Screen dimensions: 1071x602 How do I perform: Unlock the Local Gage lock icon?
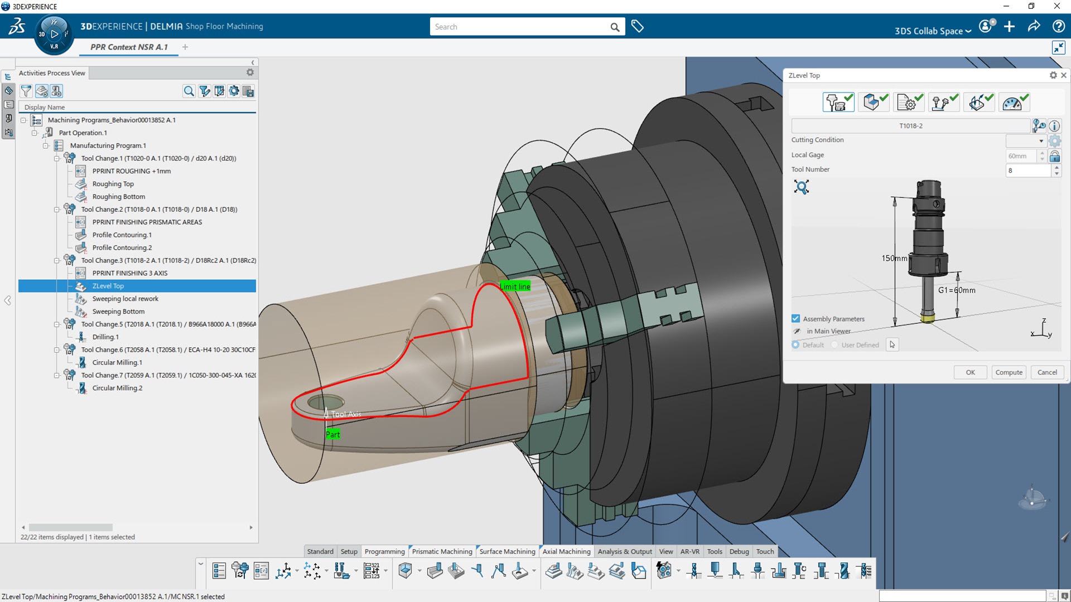1054,156
